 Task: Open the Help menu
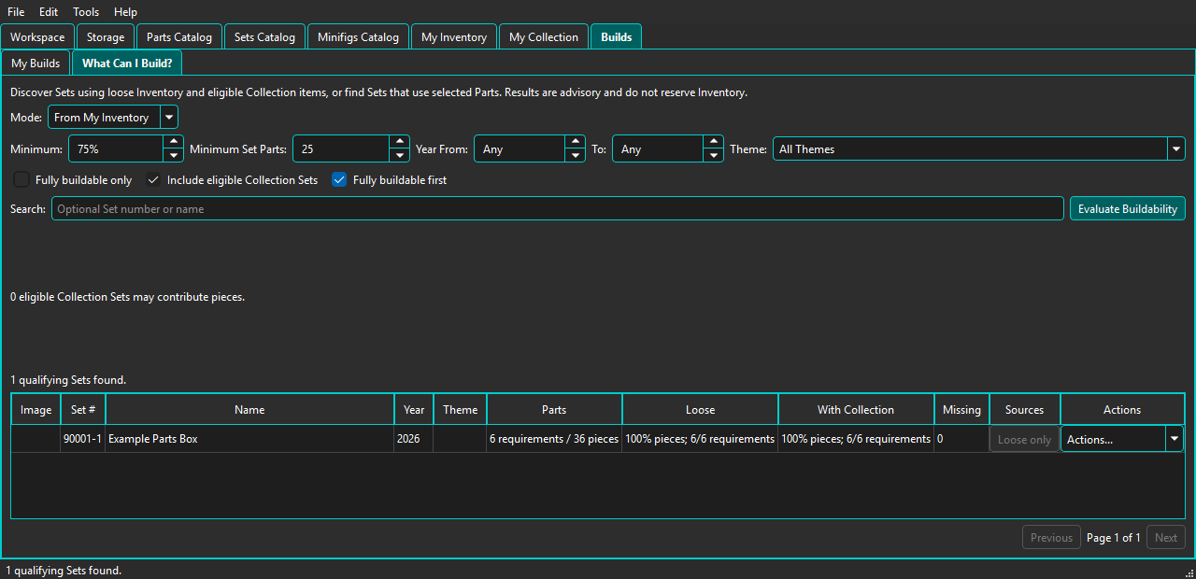coord(125,12)
